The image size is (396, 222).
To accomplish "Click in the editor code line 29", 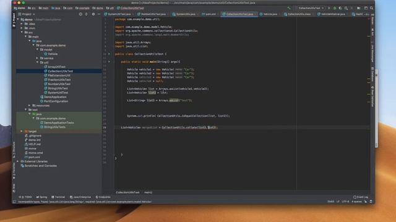I will [242, 128].
